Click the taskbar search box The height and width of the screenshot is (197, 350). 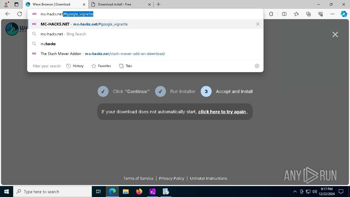pyautogui.click(x=52, y=192)
